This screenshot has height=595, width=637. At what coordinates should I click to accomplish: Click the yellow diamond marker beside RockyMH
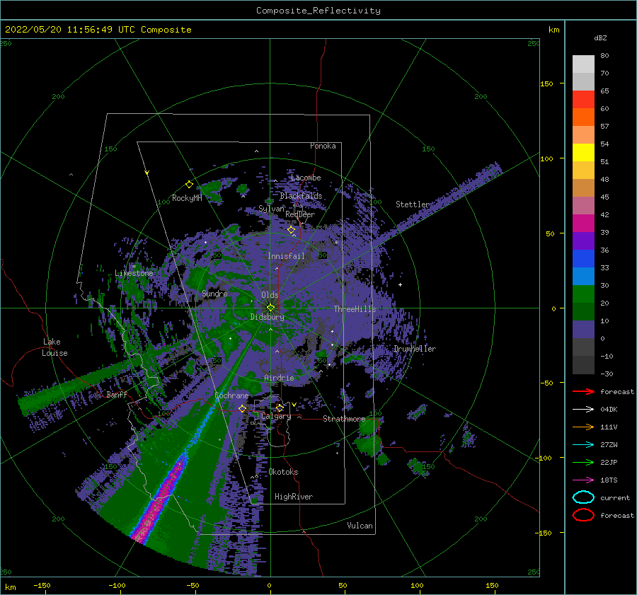(x=189, y=185)
